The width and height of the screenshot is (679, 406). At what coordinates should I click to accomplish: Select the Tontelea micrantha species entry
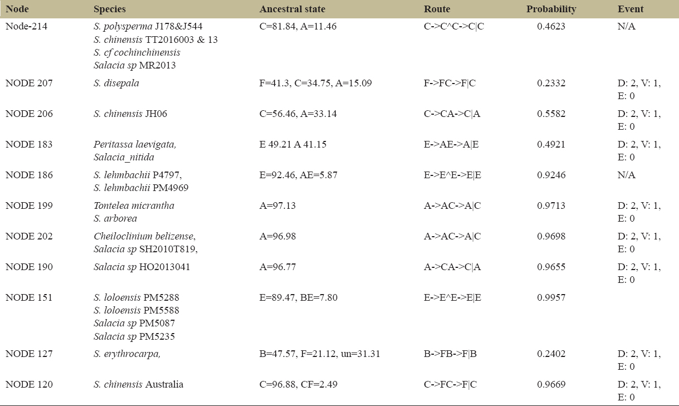(x=134, y=206)
